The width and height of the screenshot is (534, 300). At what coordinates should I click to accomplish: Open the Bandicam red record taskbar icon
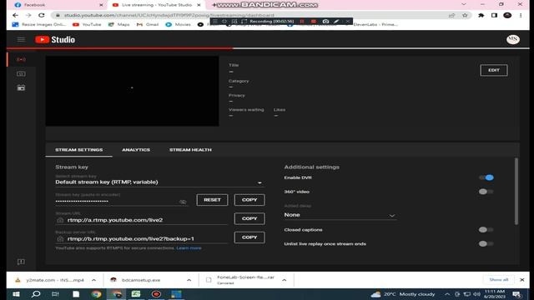point(156,294)
